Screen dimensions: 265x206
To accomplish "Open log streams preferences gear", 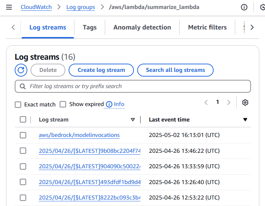I will pos(245,102).
